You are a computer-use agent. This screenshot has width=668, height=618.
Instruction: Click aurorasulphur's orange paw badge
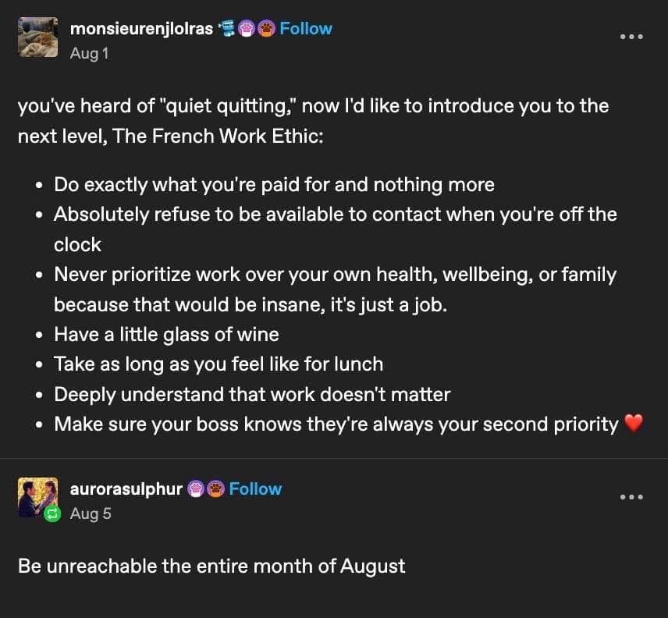pos(215,489)
